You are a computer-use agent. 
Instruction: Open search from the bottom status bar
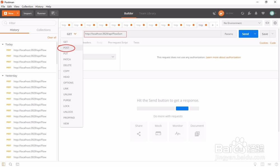pyautogui.click(x=10, y=164)
